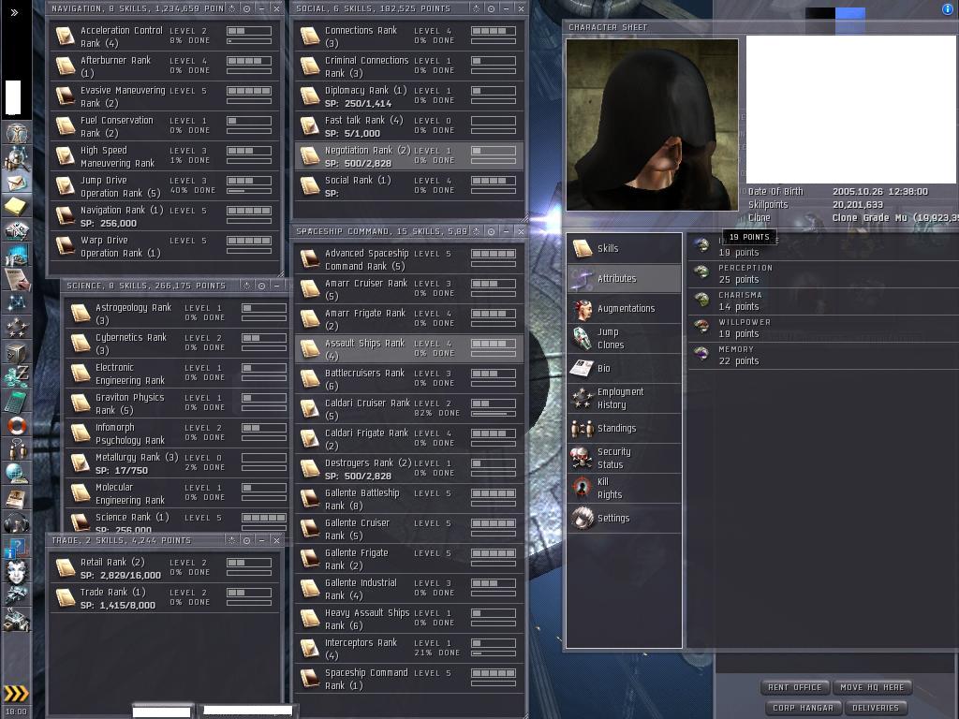This screenshot has width=959, height=719.
Task: Open the Employment History tab
Action: [x=624, y=398]
